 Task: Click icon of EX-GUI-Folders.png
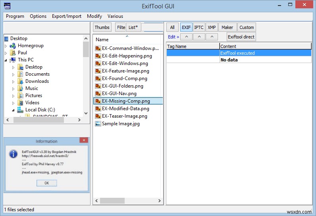point(98,86)
